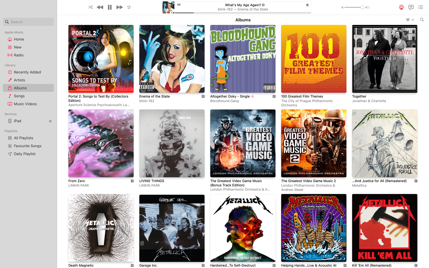The width and height of the screenshot is (429, 268).
Task: Click blink-182 artist link under album
Action: tap(147, 101)
